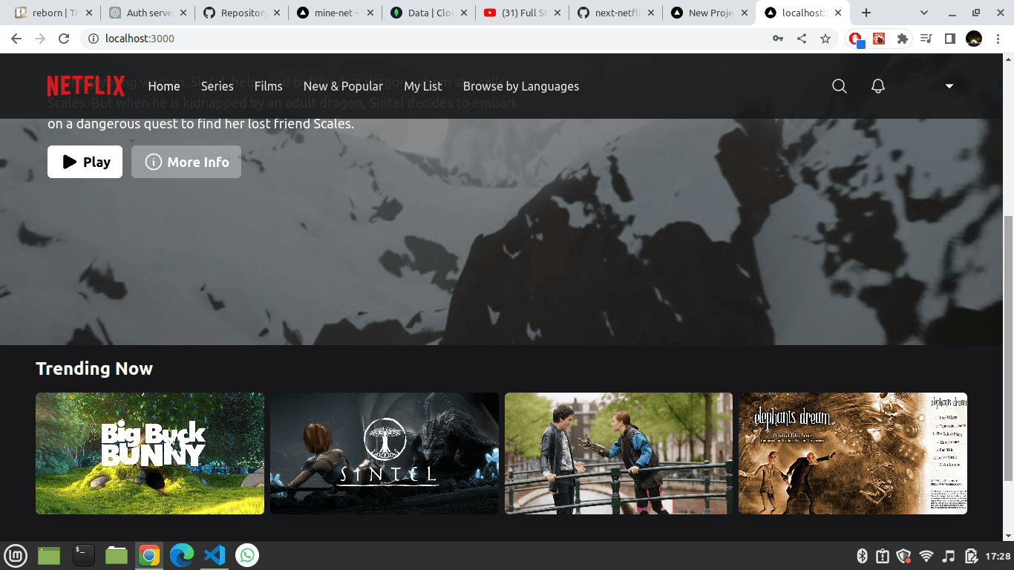Open the Chrome extensions puzzle icon
This screenshot has width=1014, height=570.
[903, 39]
